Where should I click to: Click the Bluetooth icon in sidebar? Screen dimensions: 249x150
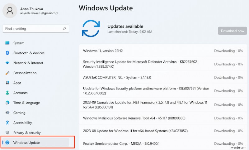(x=7, y=53)
